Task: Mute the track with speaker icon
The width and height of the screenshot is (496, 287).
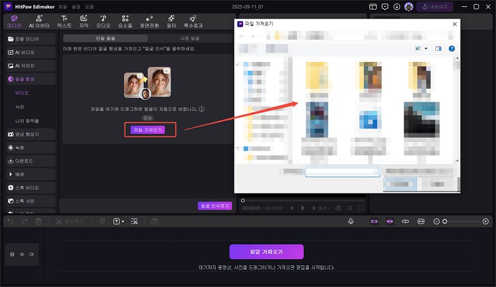Action: pos(32,254)
